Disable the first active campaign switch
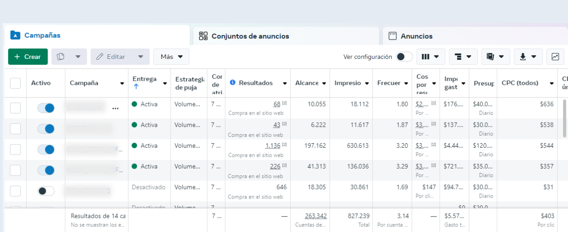This screenshot has width=568, height=232. (46, 108)
